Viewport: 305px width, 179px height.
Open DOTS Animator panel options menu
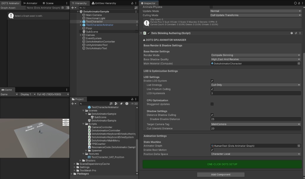pyautogui.click(x=67, y=3)
